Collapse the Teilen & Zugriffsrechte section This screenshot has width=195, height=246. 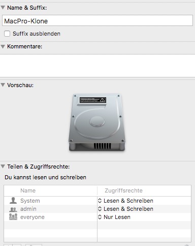tap(3, 167)
